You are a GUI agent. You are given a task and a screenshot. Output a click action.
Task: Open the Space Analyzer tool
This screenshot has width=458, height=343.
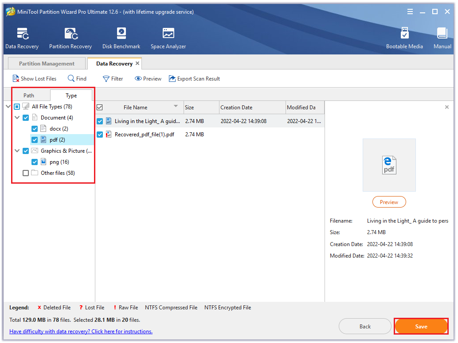pyautogui.click(x=168, y=38)
